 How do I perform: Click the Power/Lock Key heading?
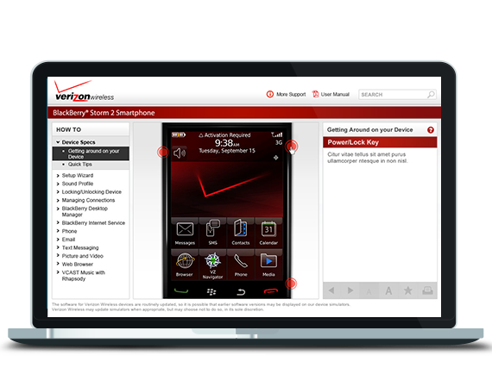click(353, 142)
